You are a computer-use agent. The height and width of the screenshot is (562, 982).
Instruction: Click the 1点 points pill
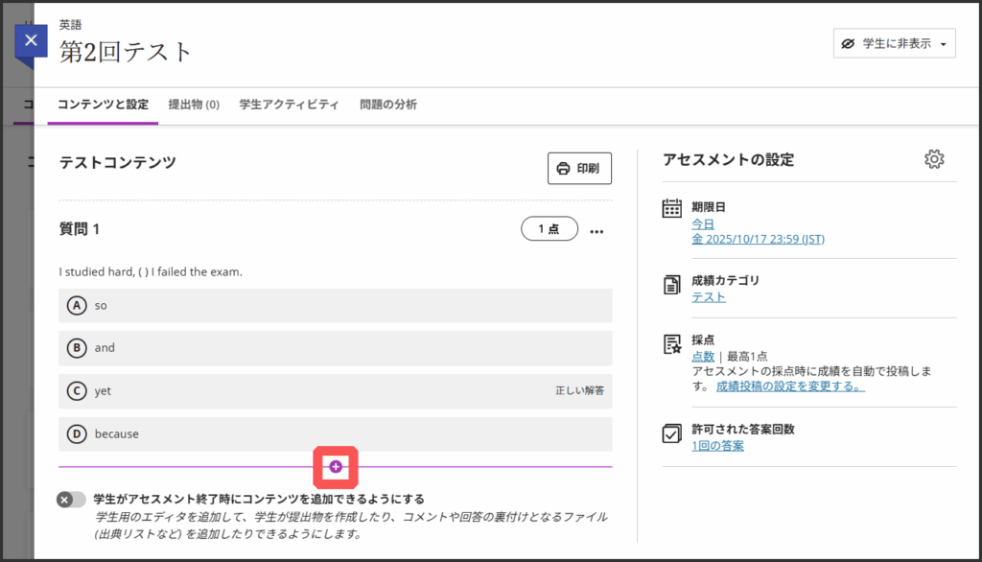coord(549,229)
